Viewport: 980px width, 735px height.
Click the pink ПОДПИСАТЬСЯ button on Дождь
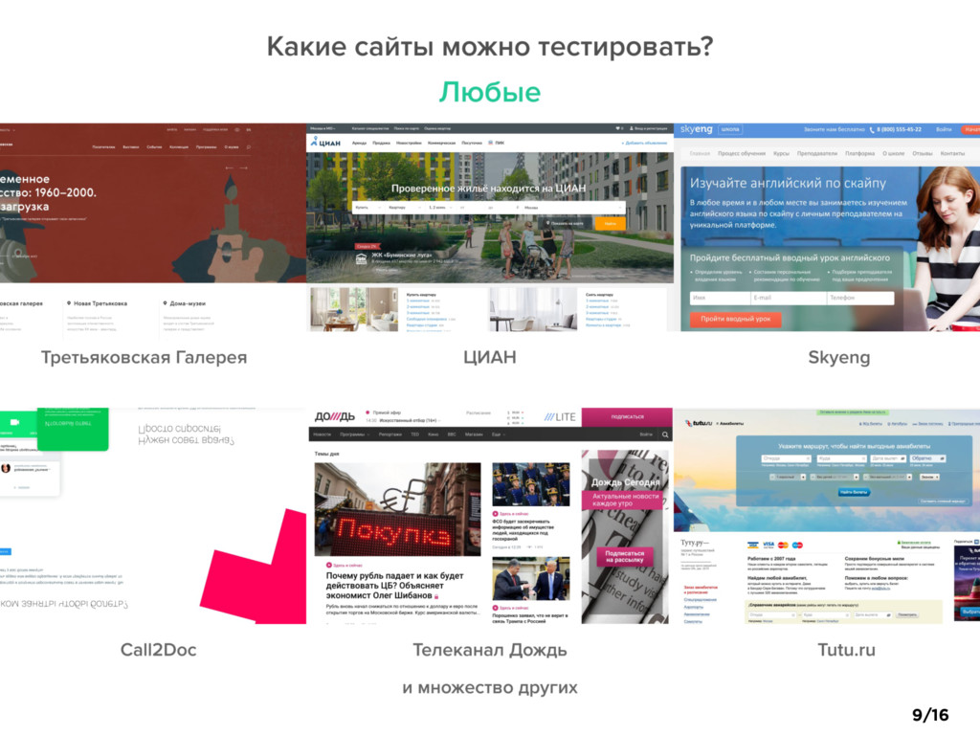click(x=627, y=417)
